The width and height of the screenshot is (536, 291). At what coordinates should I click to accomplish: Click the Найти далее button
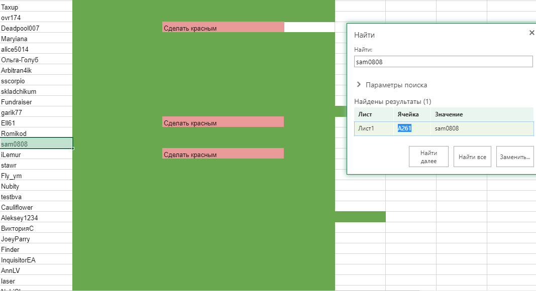pyautogui.click(x=428, y=157)
